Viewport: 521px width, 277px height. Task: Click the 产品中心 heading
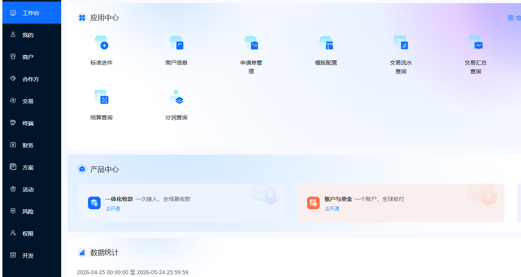105,169
